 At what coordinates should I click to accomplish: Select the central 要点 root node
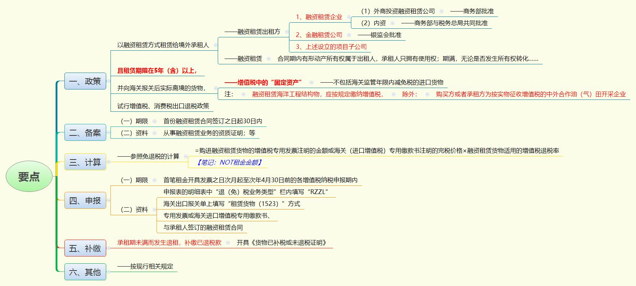coord(29,176)
